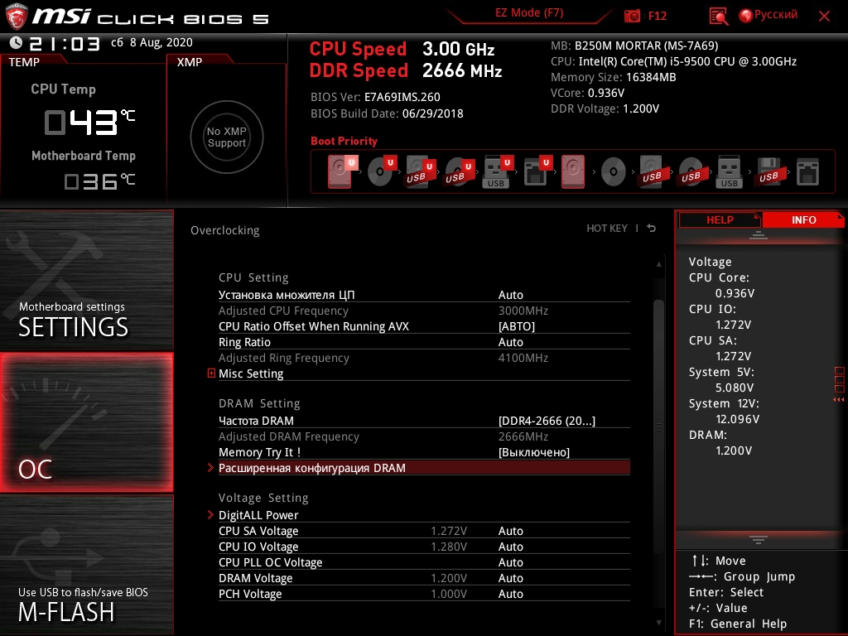Viewport: 848px width, 636px height.
Task: Click the red triple-arrow side panel handle
Action: tap(839, 400)
